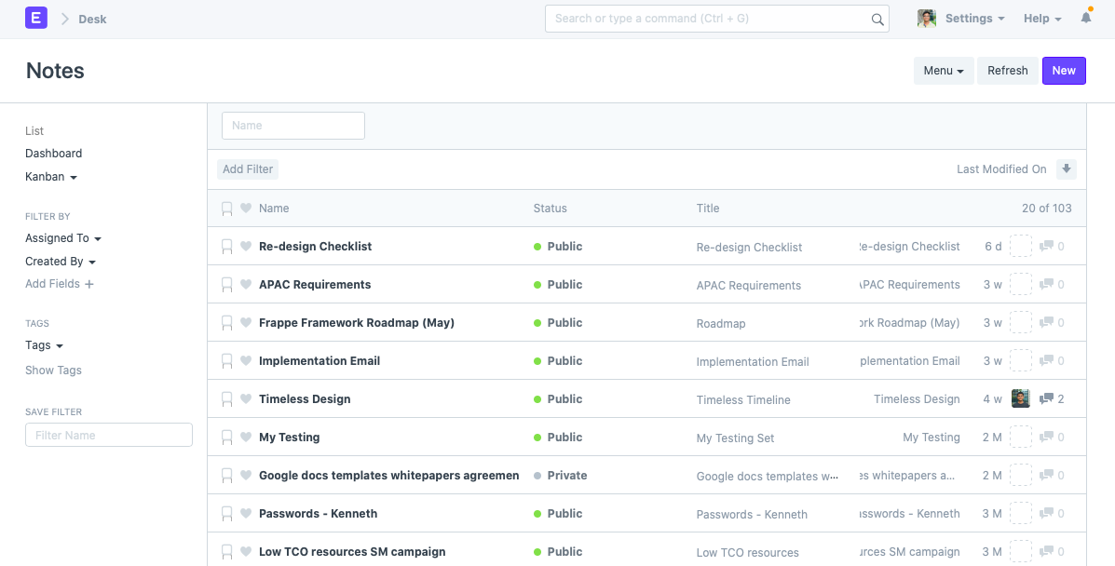The width and height of the screenshot is (1115, 566).
Task: Click the Private status on Google docs row
Action: (x=561, y=475)
